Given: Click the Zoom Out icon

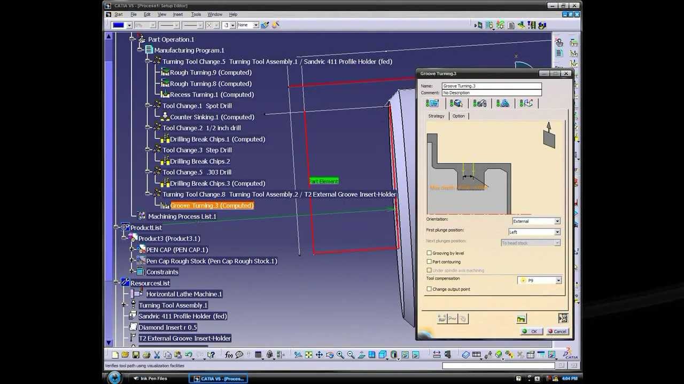Looking at the screenshot, I should point(351,355).
